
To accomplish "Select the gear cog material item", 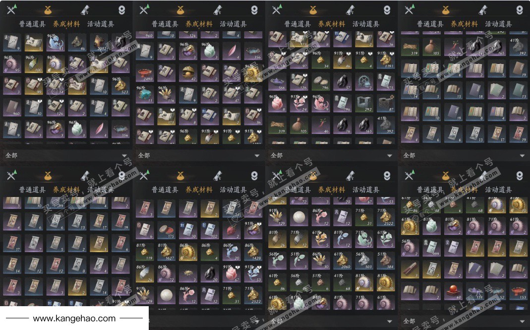I will (x=364, y=82).
